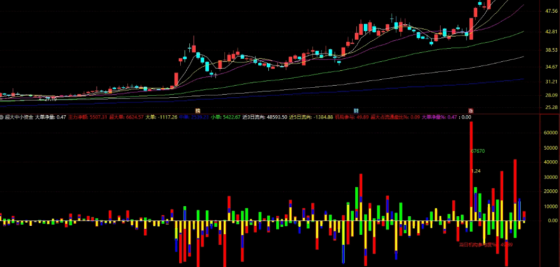
Task: Click the 34.67 price axis label
Action: click(x=552, y=67)
